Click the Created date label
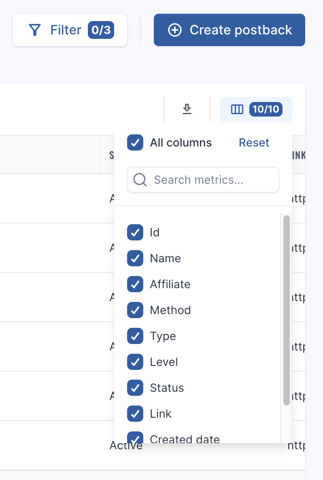 click(185, 439)
